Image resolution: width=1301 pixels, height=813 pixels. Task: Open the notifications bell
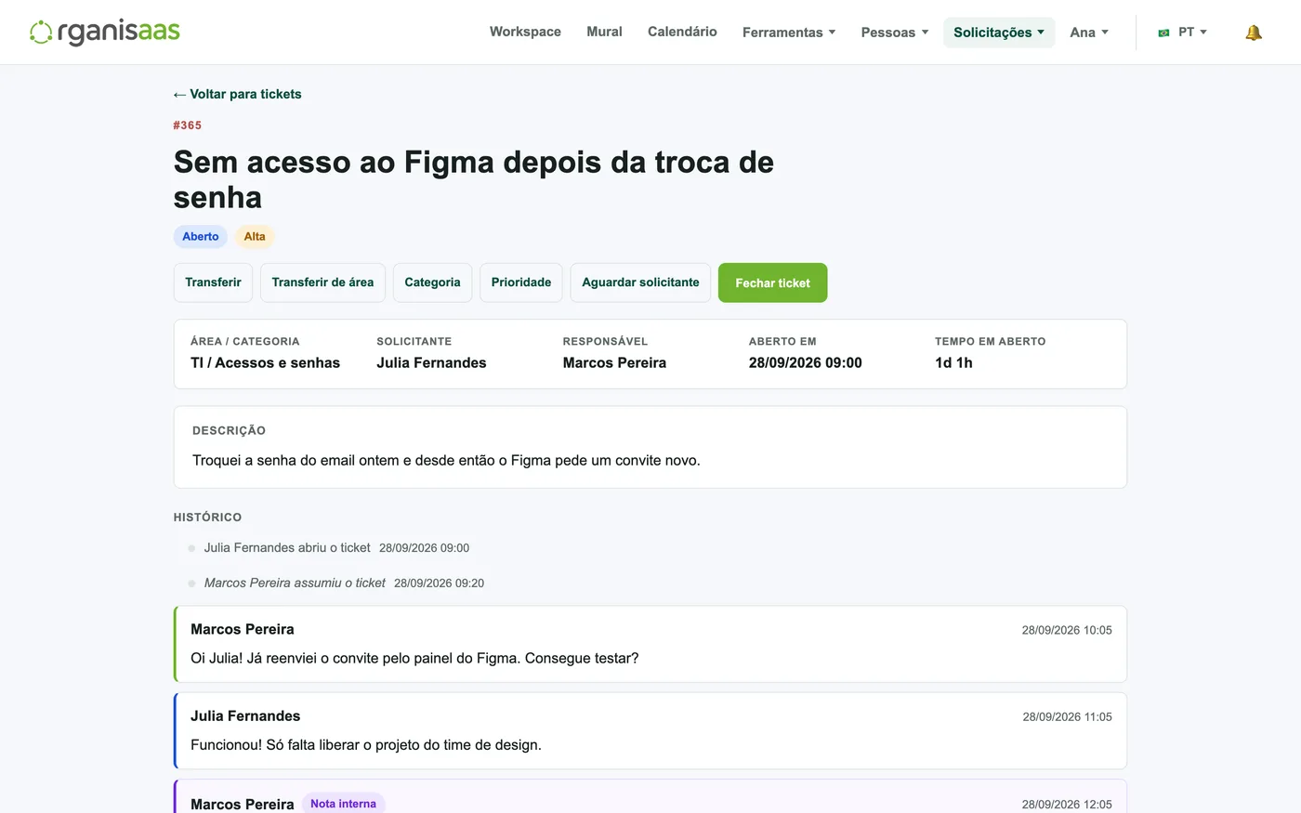1254,33
